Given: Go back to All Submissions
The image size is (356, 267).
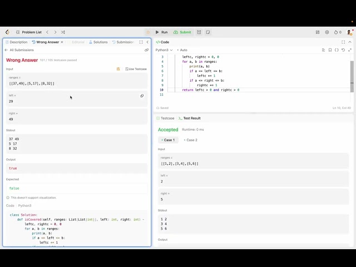Looking at the screenshot, I should tap(19, 50).
